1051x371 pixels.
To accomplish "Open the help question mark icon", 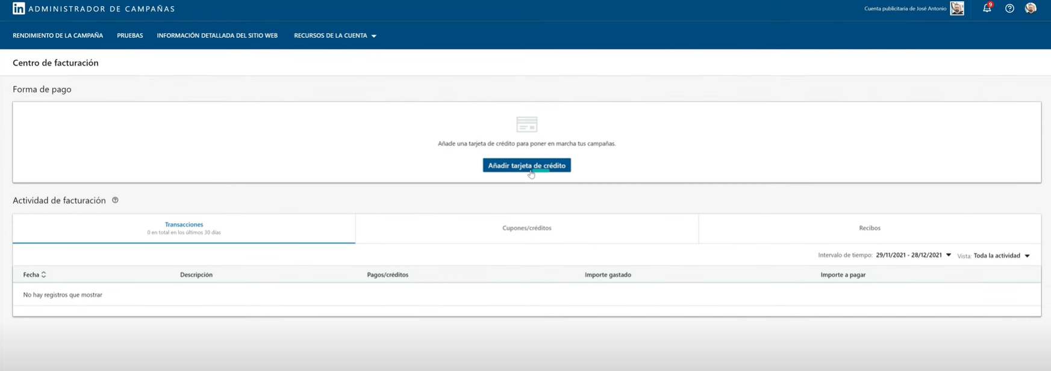I will point(1009,8).
